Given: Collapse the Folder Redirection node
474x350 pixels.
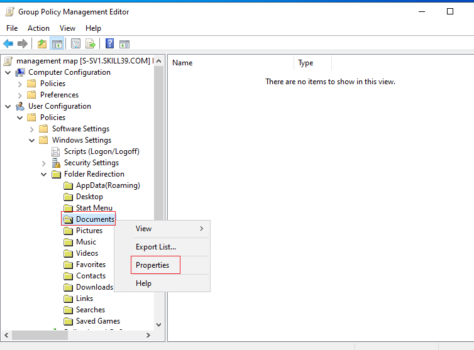Looking at the screenshot, I should click(x=44, y=175).
